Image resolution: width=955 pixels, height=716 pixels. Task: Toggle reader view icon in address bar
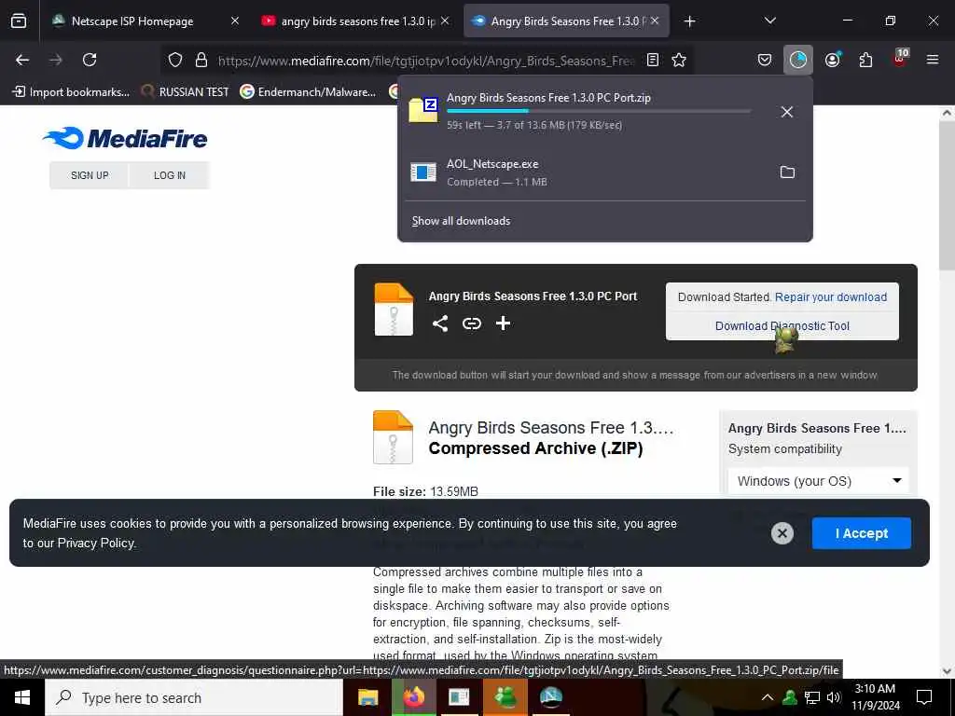tap(652, 60)
